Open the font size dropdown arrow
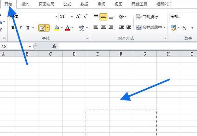The height and width of the screenshot is (136, 197). pyautogui.click(x=72, y=17)
